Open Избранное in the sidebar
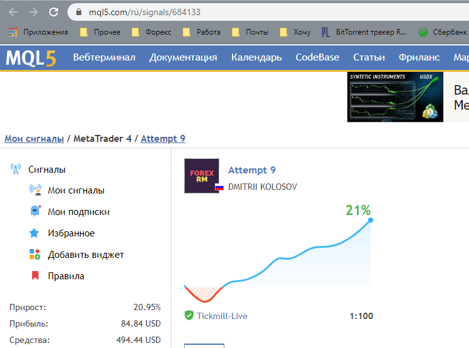469x348 pixels. pos(71,233)
